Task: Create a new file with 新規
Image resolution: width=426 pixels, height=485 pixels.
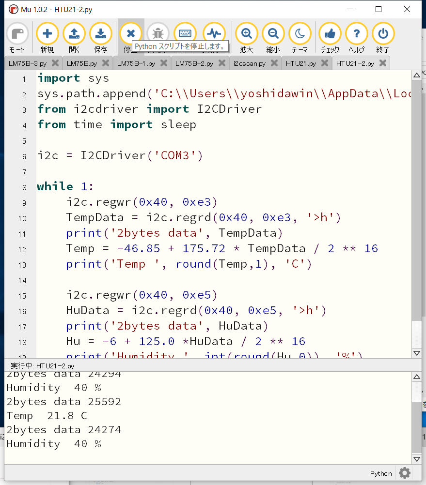Action: click(47, 38)
